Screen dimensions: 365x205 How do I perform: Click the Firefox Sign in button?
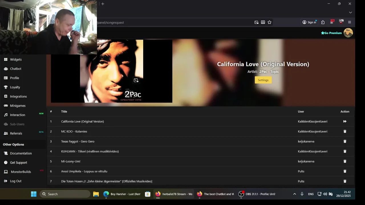309,22
